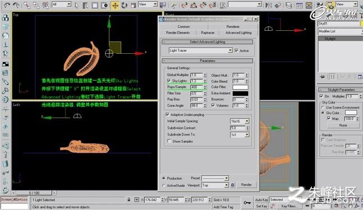The height and width of the screenshot is (210, 363).
Task: Switch to the Renderer tab
Action: coord(233,26)
